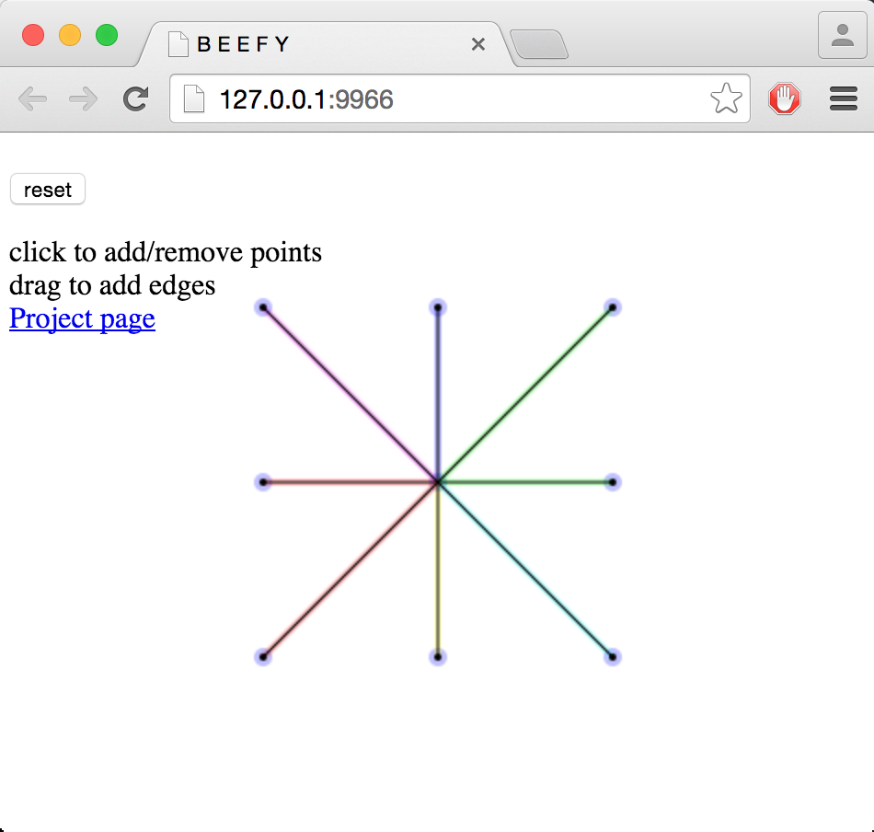Open a new tab

[x=538, y=44]
